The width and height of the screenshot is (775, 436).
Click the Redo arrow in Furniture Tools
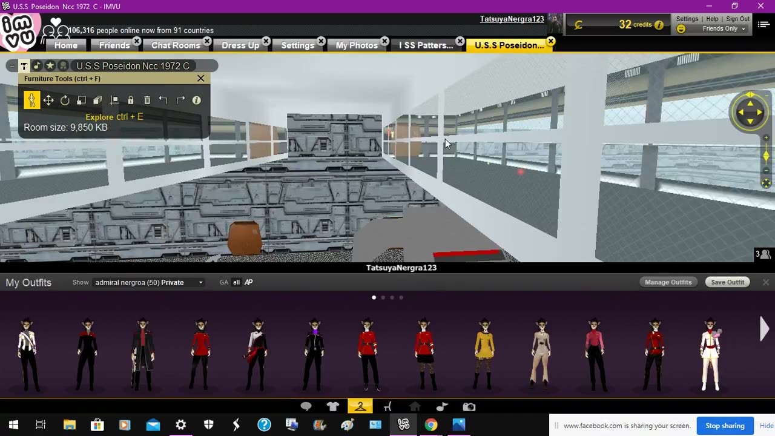pos(180,100)
